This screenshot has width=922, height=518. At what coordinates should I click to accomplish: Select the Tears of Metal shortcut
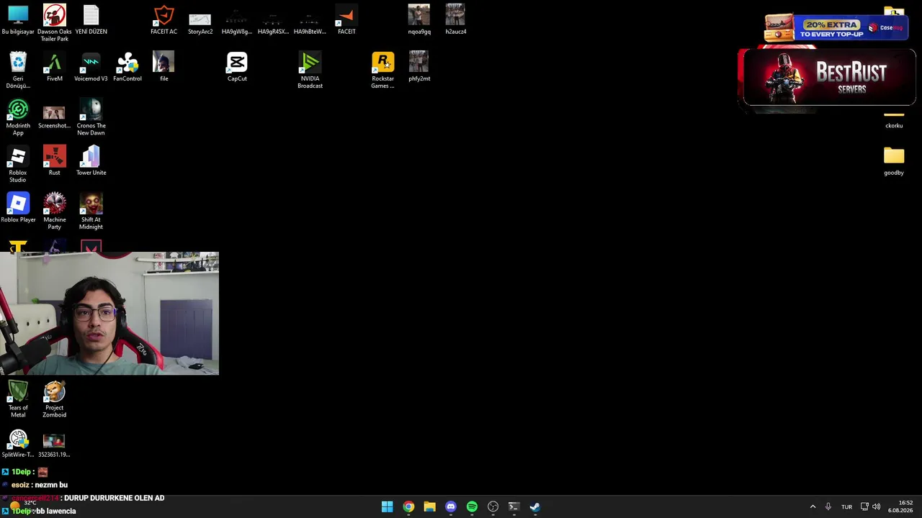(x=18, y=399)
